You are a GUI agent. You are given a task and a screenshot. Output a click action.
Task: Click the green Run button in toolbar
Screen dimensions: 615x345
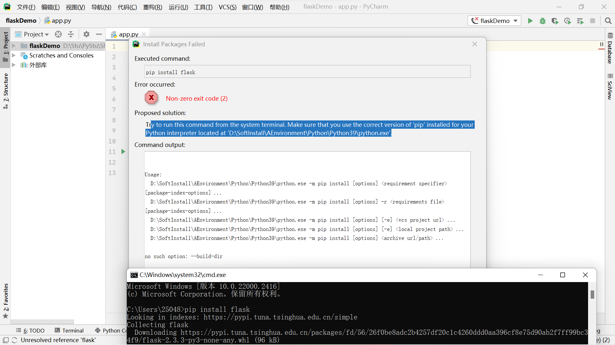tap(530, 21)
